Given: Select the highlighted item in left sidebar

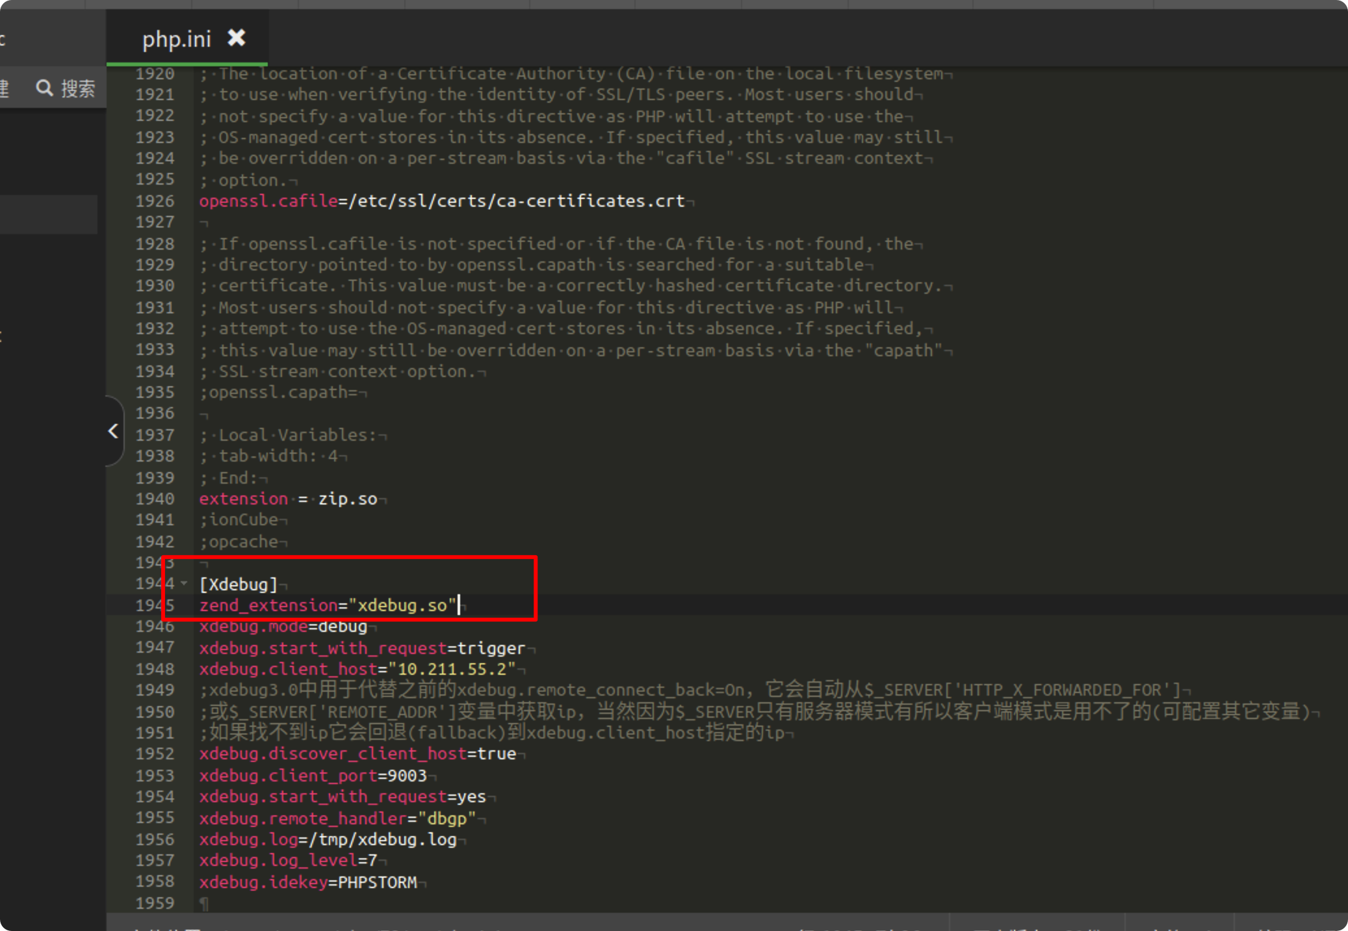Looking at the screenshot, I should (x=49, y=214).
